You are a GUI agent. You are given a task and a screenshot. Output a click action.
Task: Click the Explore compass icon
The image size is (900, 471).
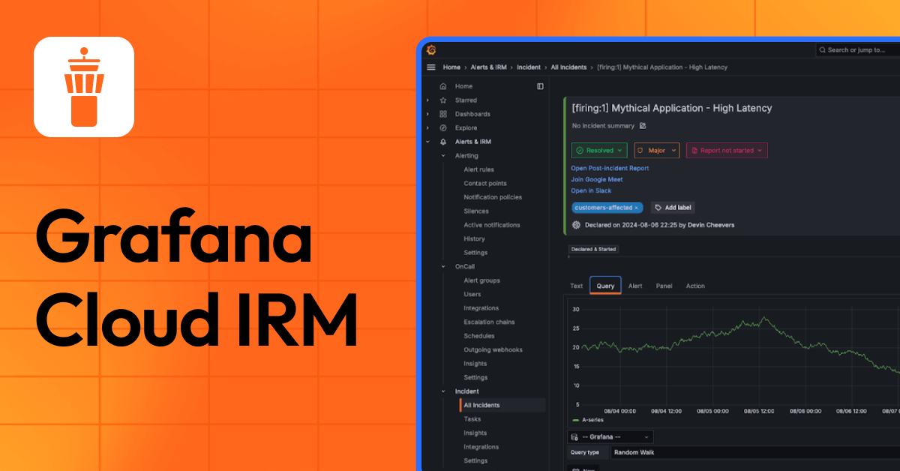[x=442, y=127]
